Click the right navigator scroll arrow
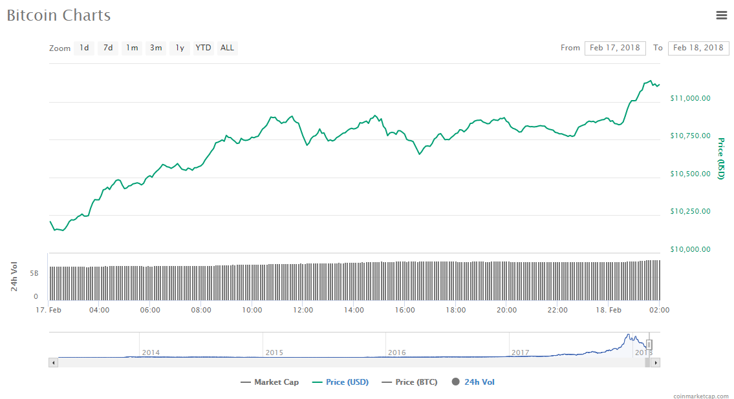Image resolution: width=734 pixels, height=399 pixels. pos(655,362)
